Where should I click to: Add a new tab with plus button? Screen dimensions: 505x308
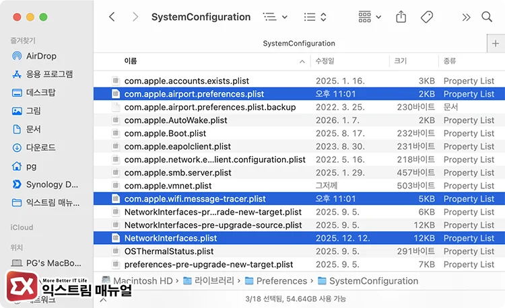[496, 43]
